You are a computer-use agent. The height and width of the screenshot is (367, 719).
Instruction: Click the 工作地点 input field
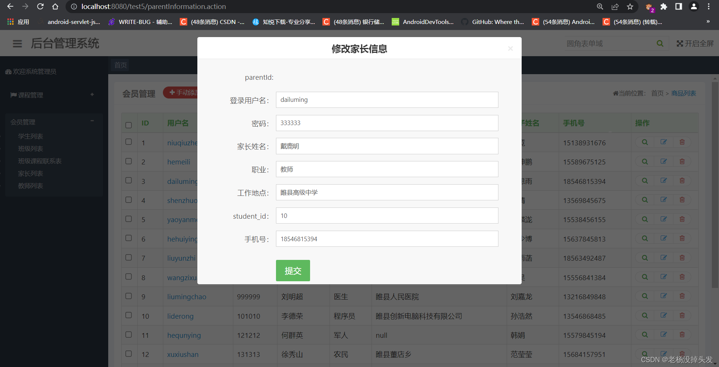tap(387, 192)
